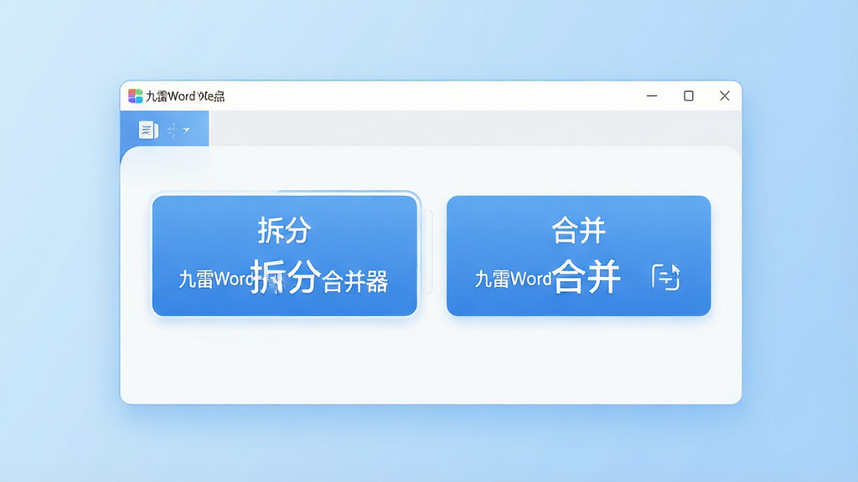858x482 pixels.
Task: Minimize the 九雷Word window
Action: click(652, 95)
